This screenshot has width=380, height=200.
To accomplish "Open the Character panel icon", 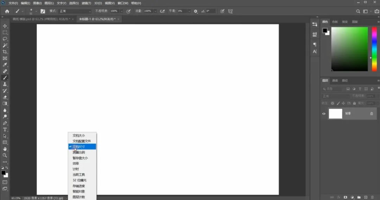I will pos(315,51).
